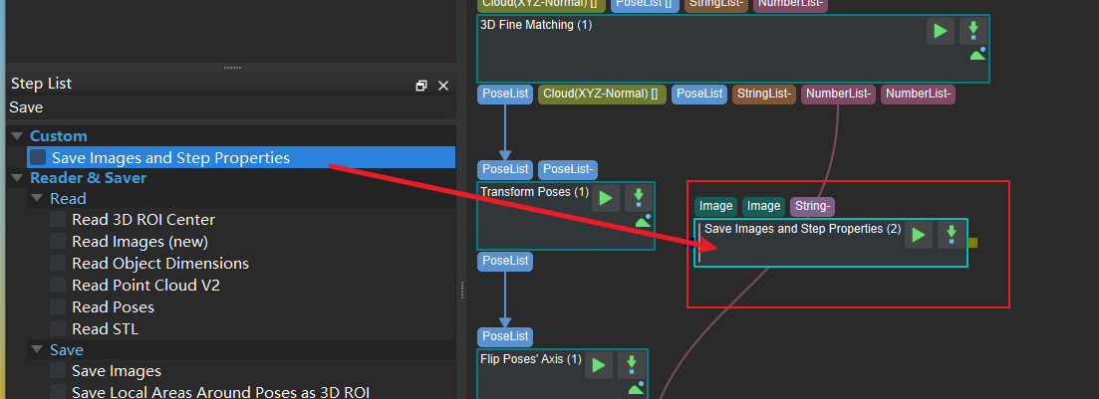1099x399 pixels.
Task: Run the Flip Poses' Axis step
Action: [x=598, y=365]
